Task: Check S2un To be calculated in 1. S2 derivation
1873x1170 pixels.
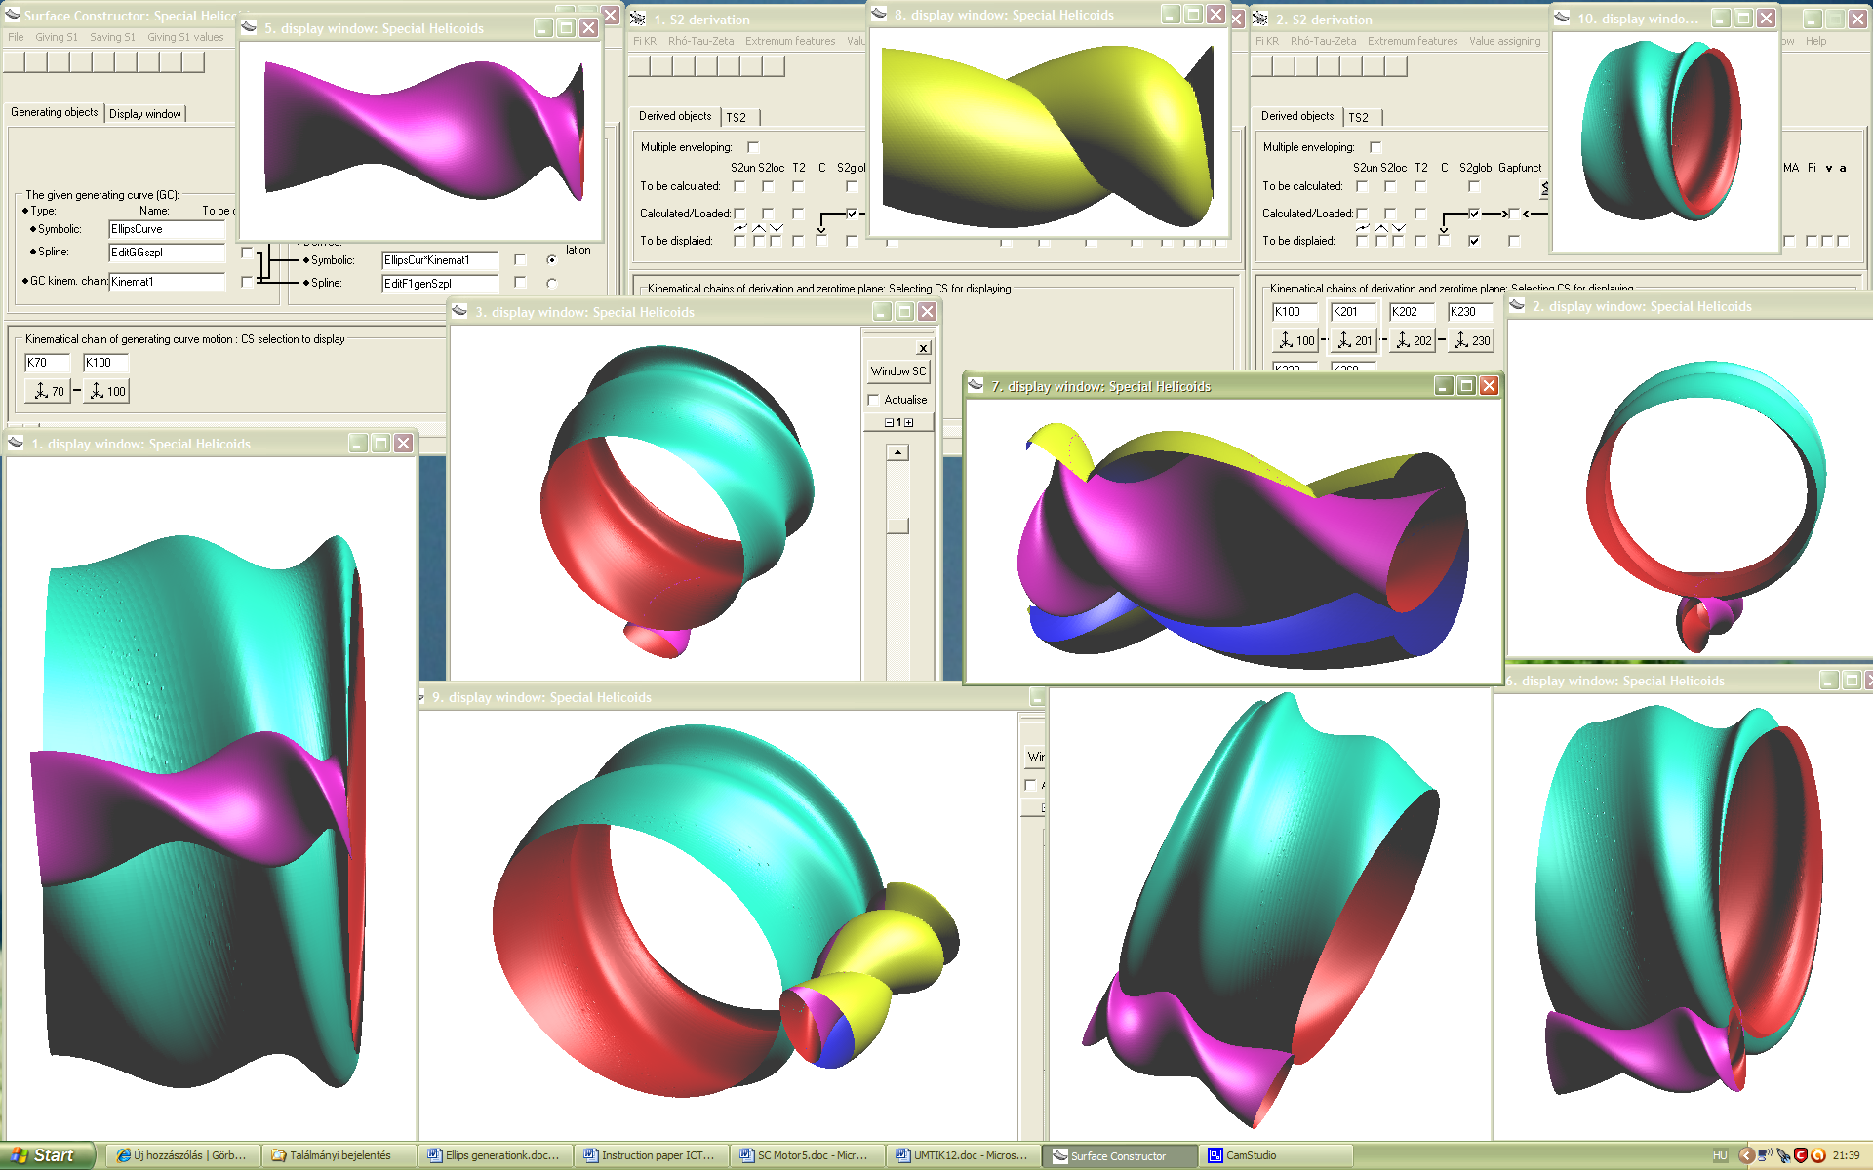Action: point(739,186)
